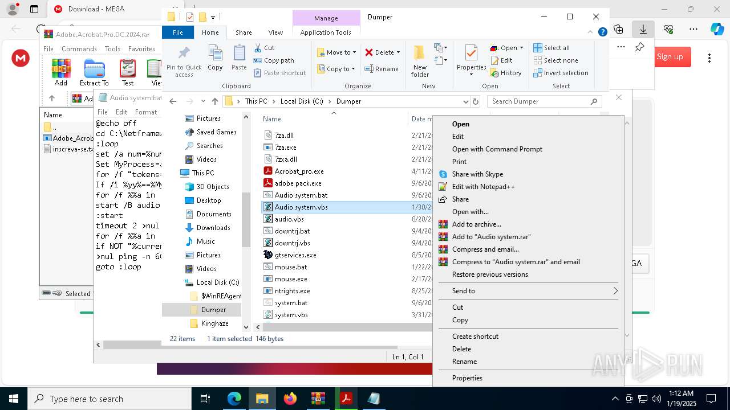Select gtservices.exe file
This screenshot has width=730, height=410.
click(295, 255)
